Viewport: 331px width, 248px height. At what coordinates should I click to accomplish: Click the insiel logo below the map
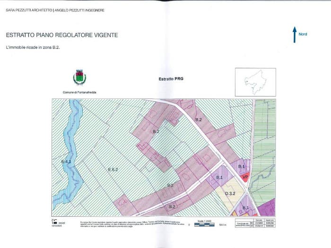point(58,222)
